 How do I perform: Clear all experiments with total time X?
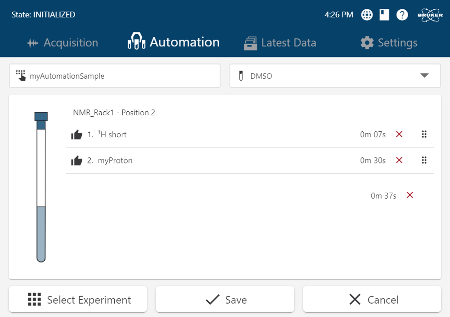[410, 195]
